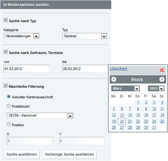
Task: Run Vorherige Suche ausführen button
Action: pos(69,155)
